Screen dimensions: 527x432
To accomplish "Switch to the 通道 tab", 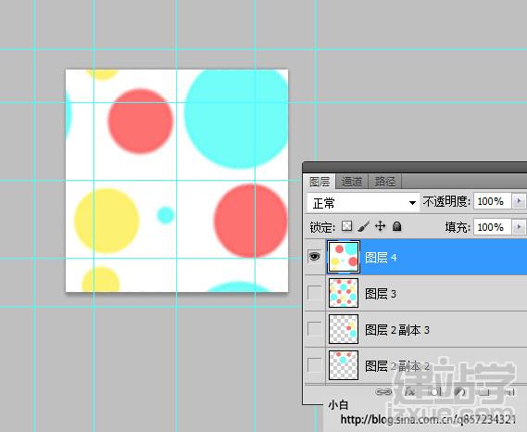I will point(352,182).
